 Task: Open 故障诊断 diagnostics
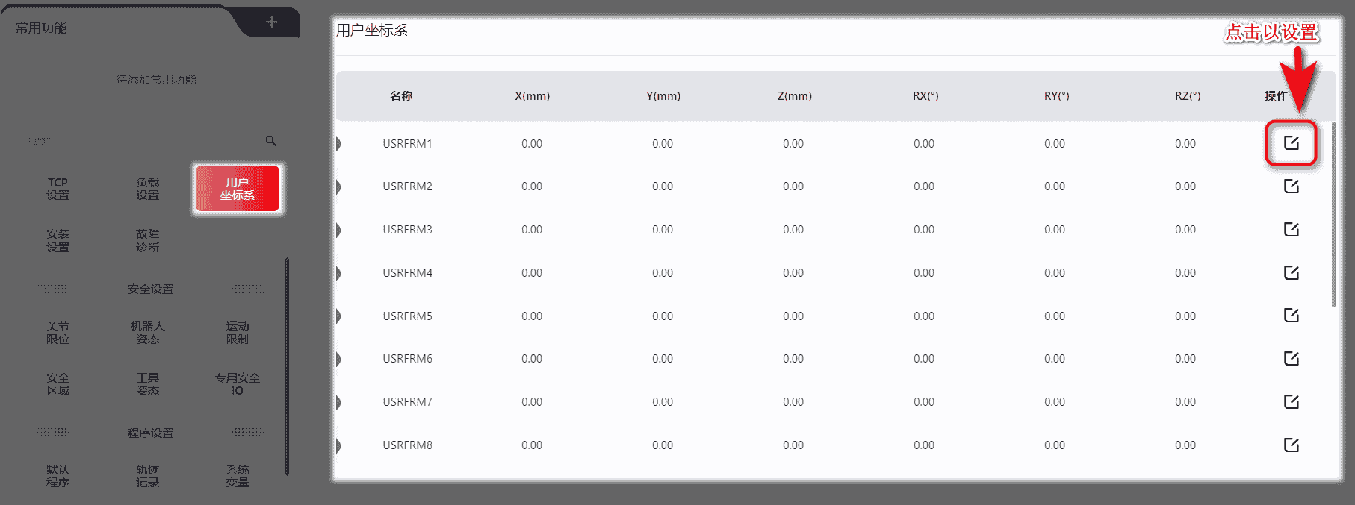coord(148,240)
